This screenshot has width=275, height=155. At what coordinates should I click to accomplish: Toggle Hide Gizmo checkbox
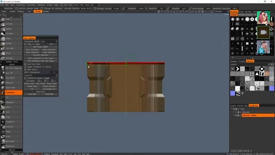coord(25,70)
